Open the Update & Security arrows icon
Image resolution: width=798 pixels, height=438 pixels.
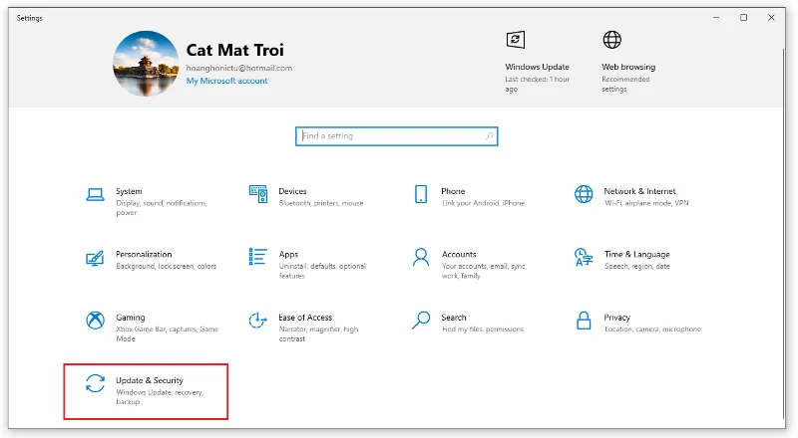[95, 383]
